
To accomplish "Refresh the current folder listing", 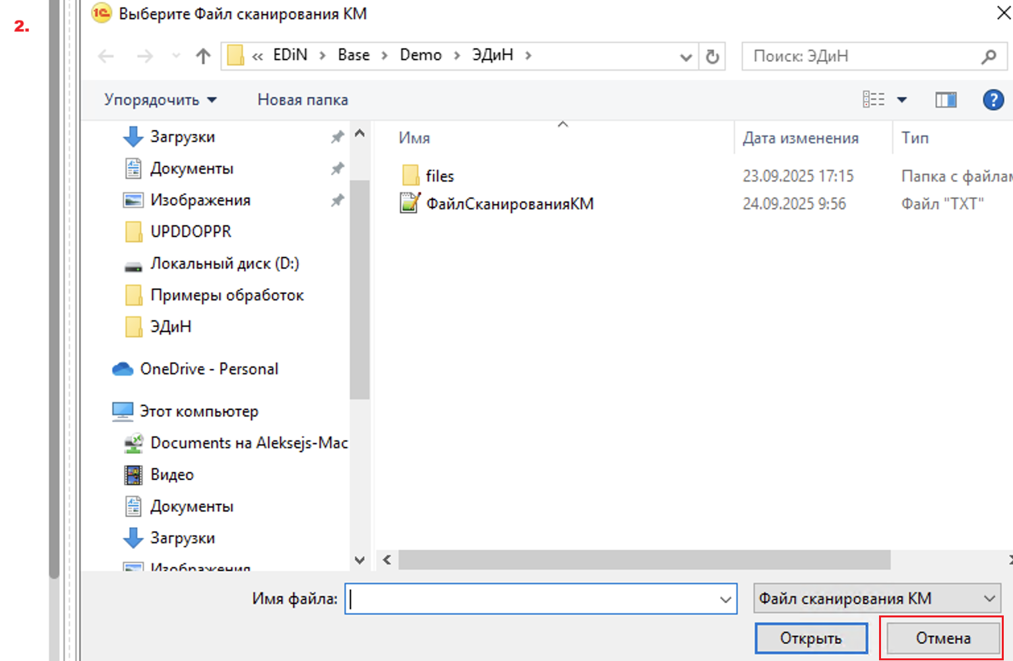I will pos(712,57).
